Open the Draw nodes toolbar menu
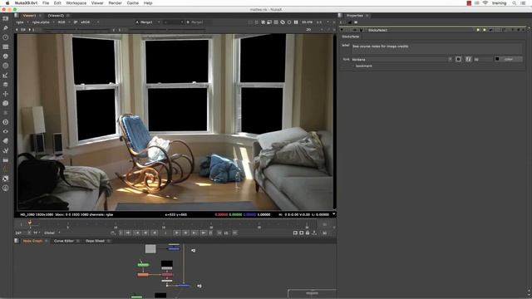Viewport: 532px width, 299px height. click(6, 27)
